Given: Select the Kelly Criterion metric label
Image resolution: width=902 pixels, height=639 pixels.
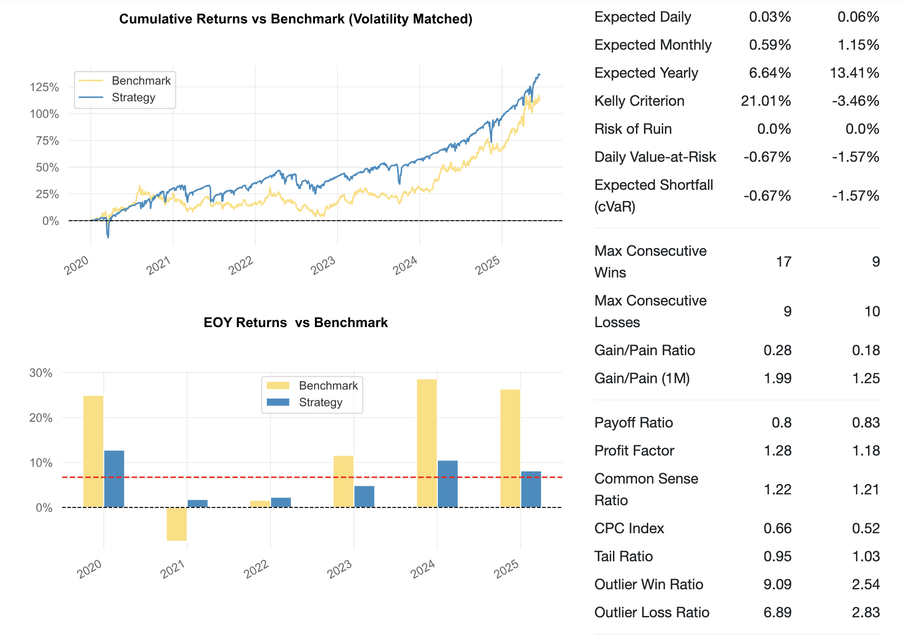Looking at the screenshot, I should pyautogui.click(x=639, y=101).
